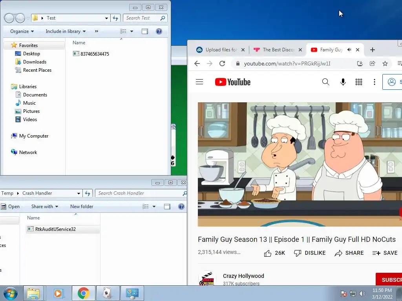Click Chrome's forward navigation arrow
This screenshot has height=301, width=402.
210,63
